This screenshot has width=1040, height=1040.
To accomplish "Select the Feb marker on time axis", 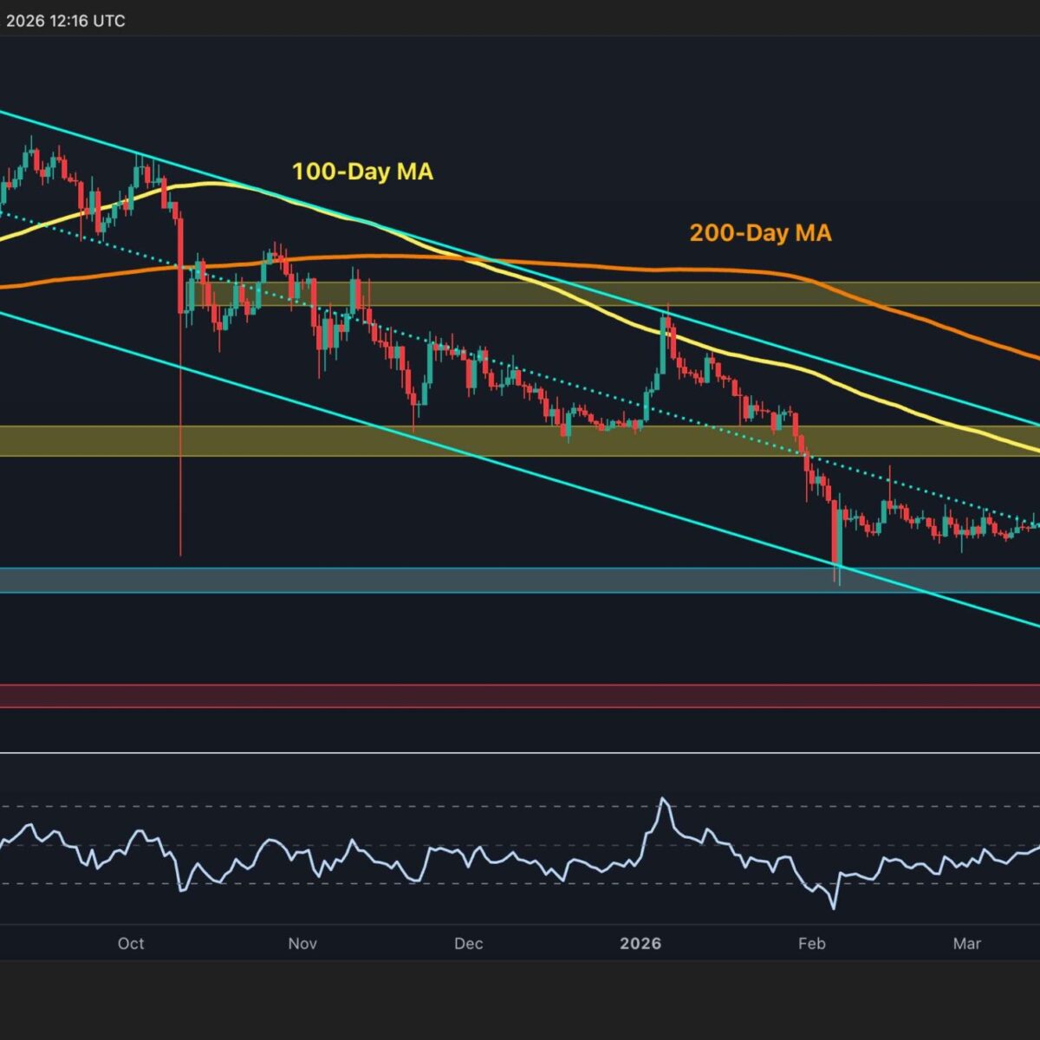I will point(811,943).
